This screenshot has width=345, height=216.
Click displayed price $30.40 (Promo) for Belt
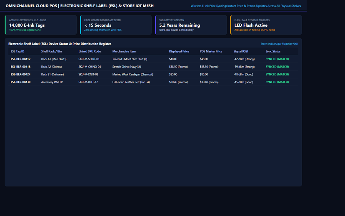tap(178, 82)
